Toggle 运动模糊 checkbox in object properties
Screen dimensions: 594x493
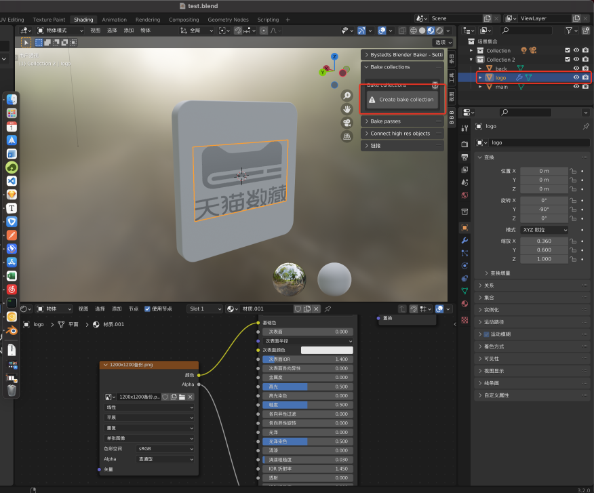[x=486, y=334]
